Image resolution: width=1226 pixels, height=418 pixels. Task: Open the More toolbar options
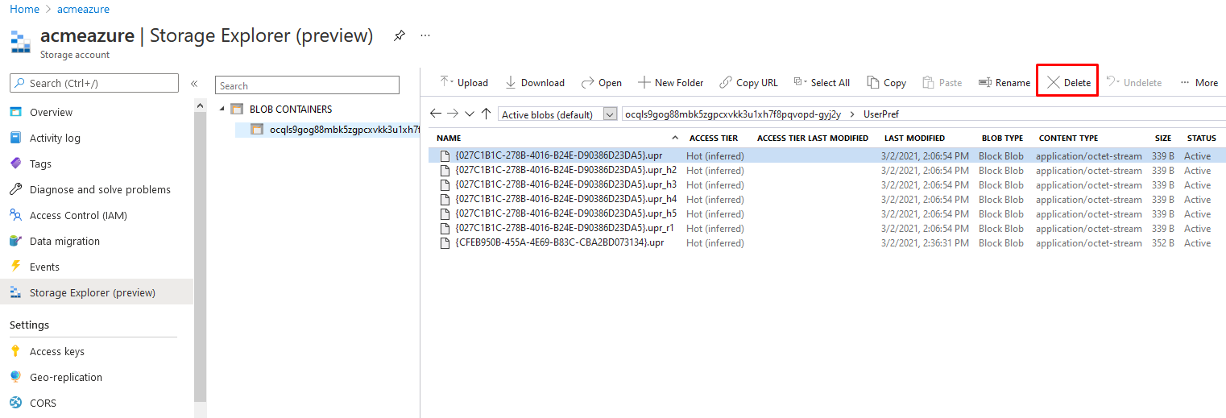click(x=1199, y=82)
